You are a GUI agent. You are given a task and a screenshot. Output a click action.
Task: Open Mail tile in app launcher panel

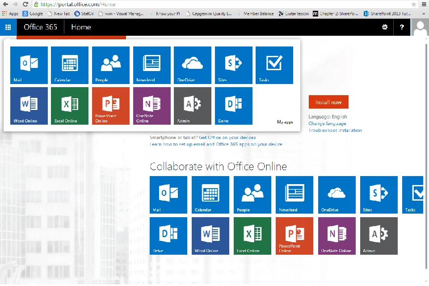(x=29, y=65)
